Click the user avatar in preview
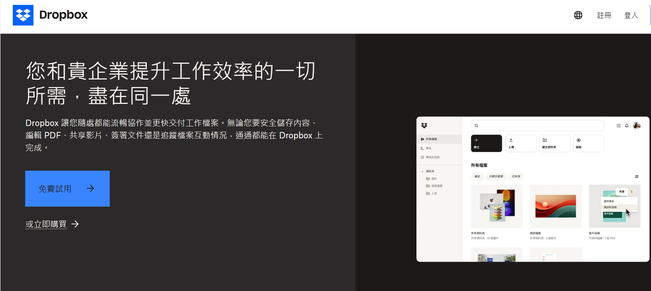This screenshot has height=291, width=651. [637, 126]
